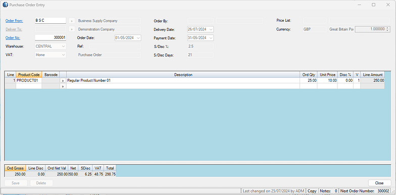Open the Payment Date calendar dropdown

point(211,38)
